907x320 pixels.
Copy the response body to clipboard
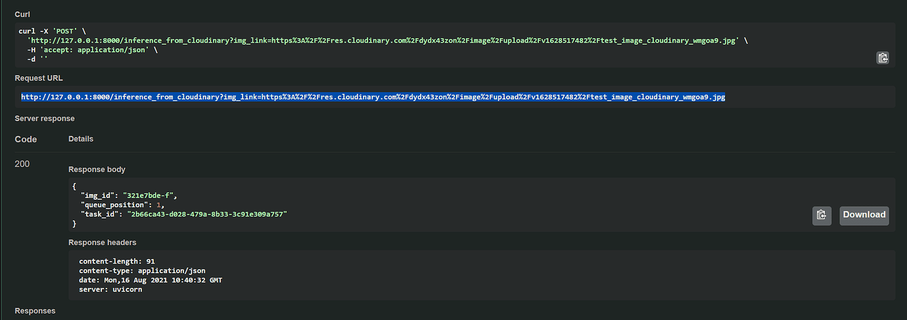(x=822, y=215)
